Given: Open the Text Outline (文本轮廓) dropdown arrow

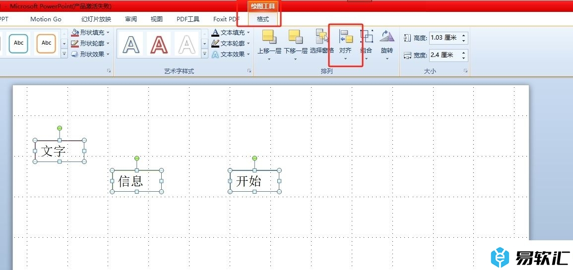Looking at the screenshot, I should point(249,44).
